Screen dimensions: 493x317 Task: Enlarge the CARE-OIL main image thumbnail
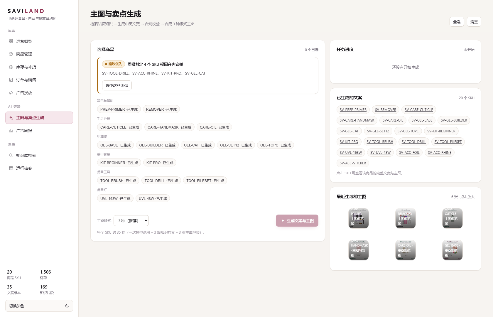(406, 250)
